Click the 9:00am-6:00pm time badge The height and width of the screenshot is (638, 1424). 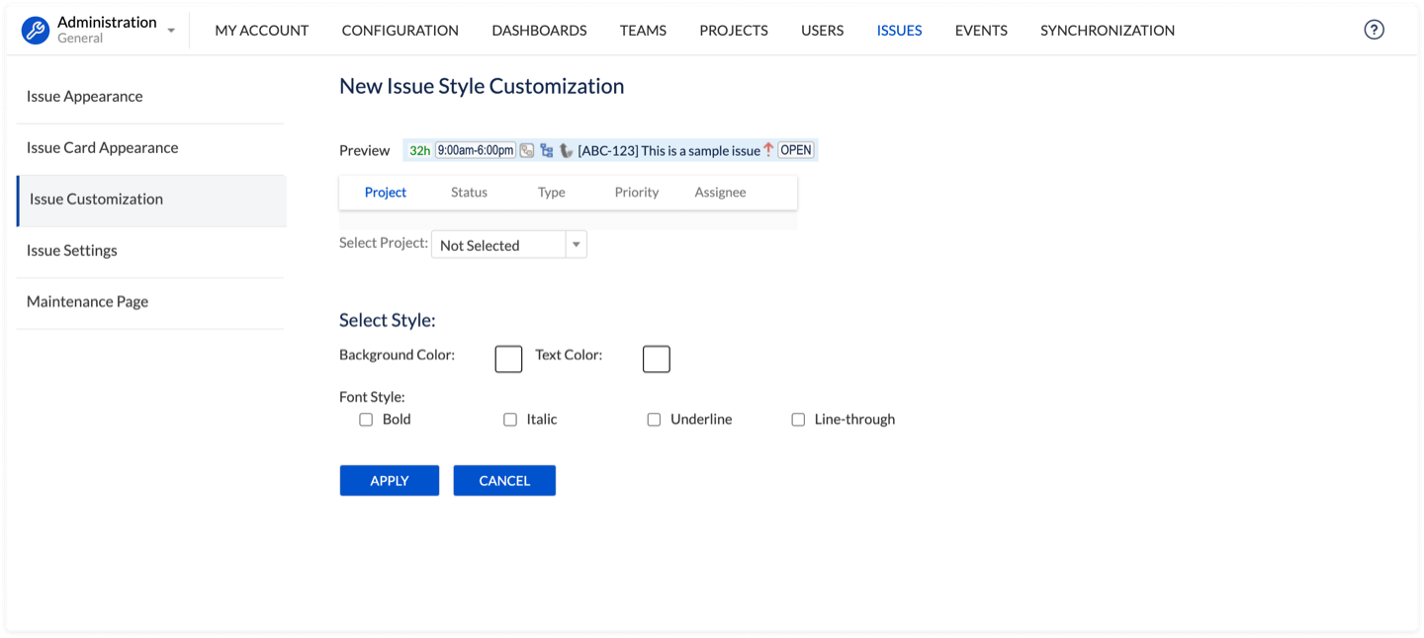[476, 150]
